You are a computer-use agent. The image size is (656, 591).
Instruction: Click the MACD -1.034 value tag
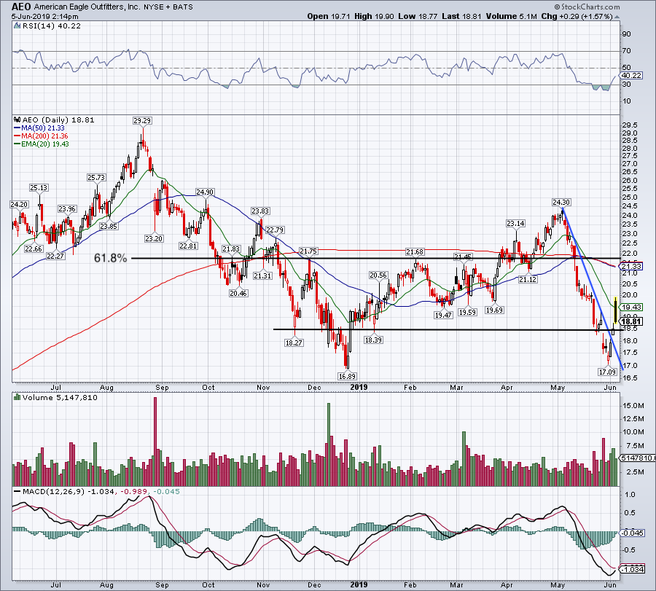[633, 569]
